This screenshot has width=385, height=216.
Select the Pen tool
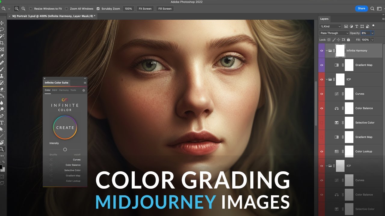2,116
